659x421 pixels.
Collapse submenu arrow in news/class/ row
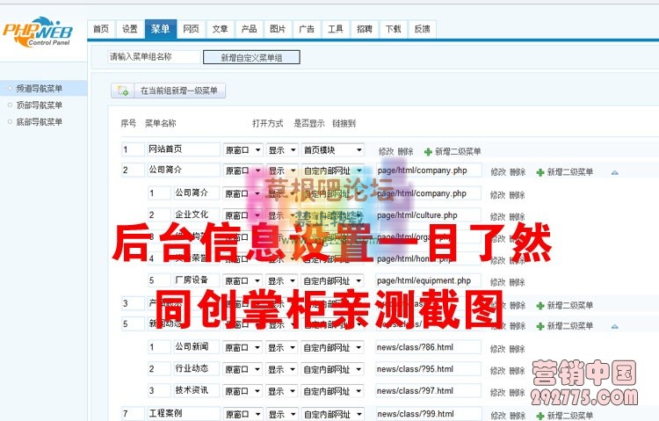pos(615,326)
